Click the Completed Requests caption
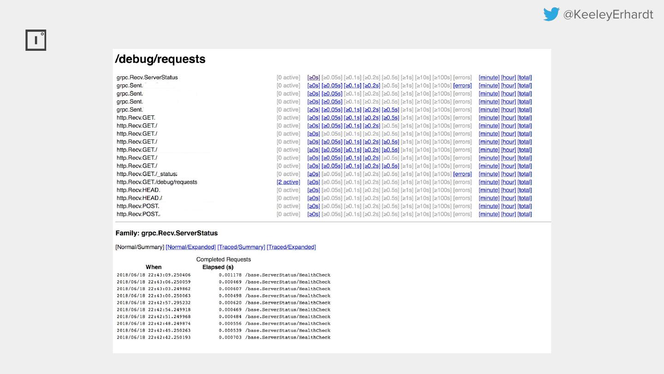Image resolution: width=664 pixels, height=374 pixels. pyautogui.click(x=224, y=259)
